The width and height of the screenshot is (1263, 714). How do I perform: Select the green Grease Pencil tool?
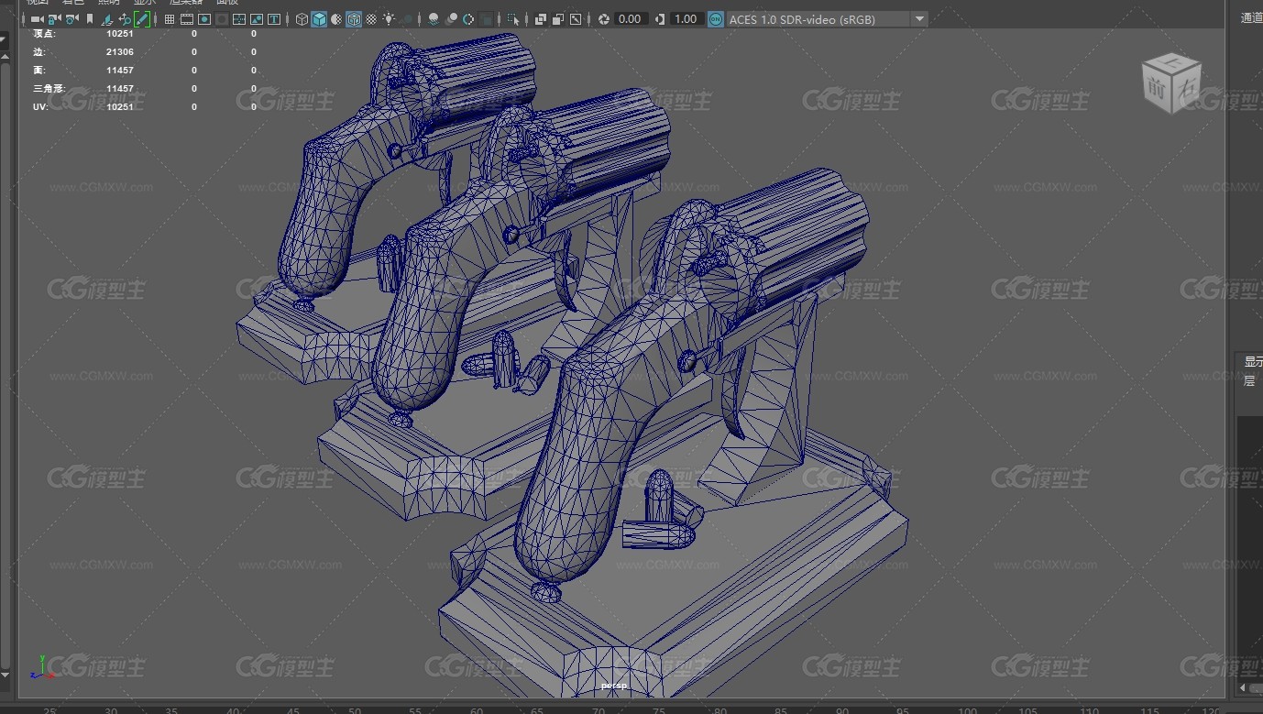(142, 18)
